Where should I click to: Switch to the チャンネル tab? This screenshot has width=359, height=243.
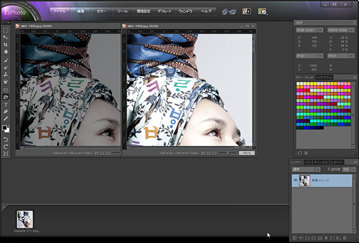coord(321,162)
